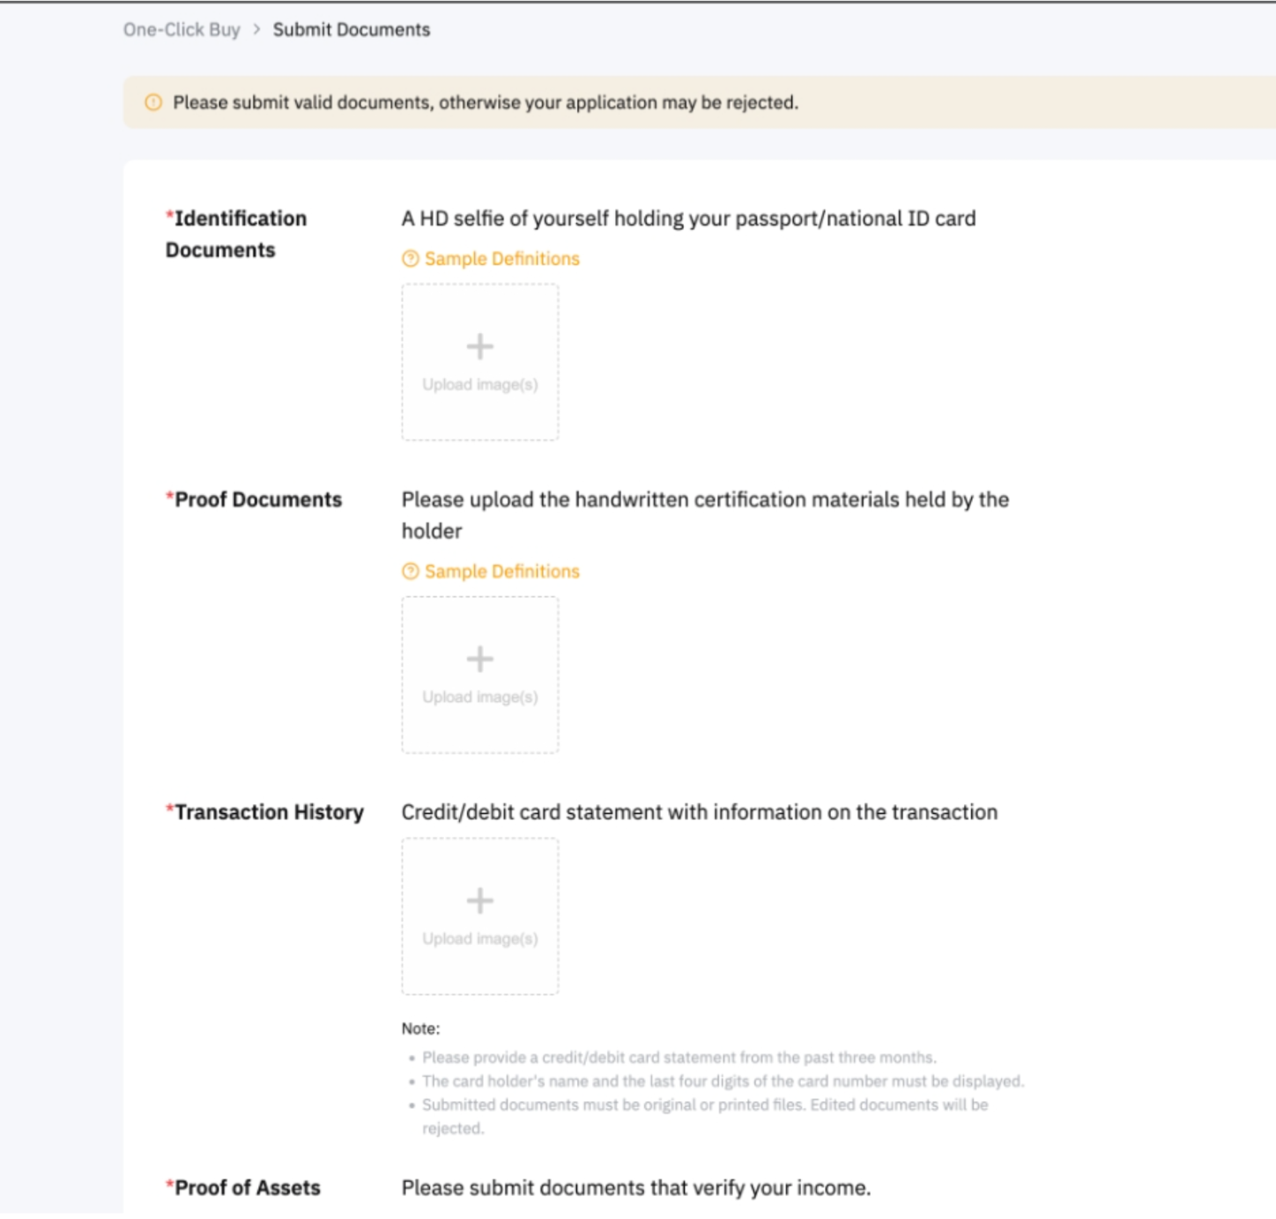Click the "Note:" heading below the statement upload
The width and height of the screenshot is (1276, 1219).
pos(420,1029)
